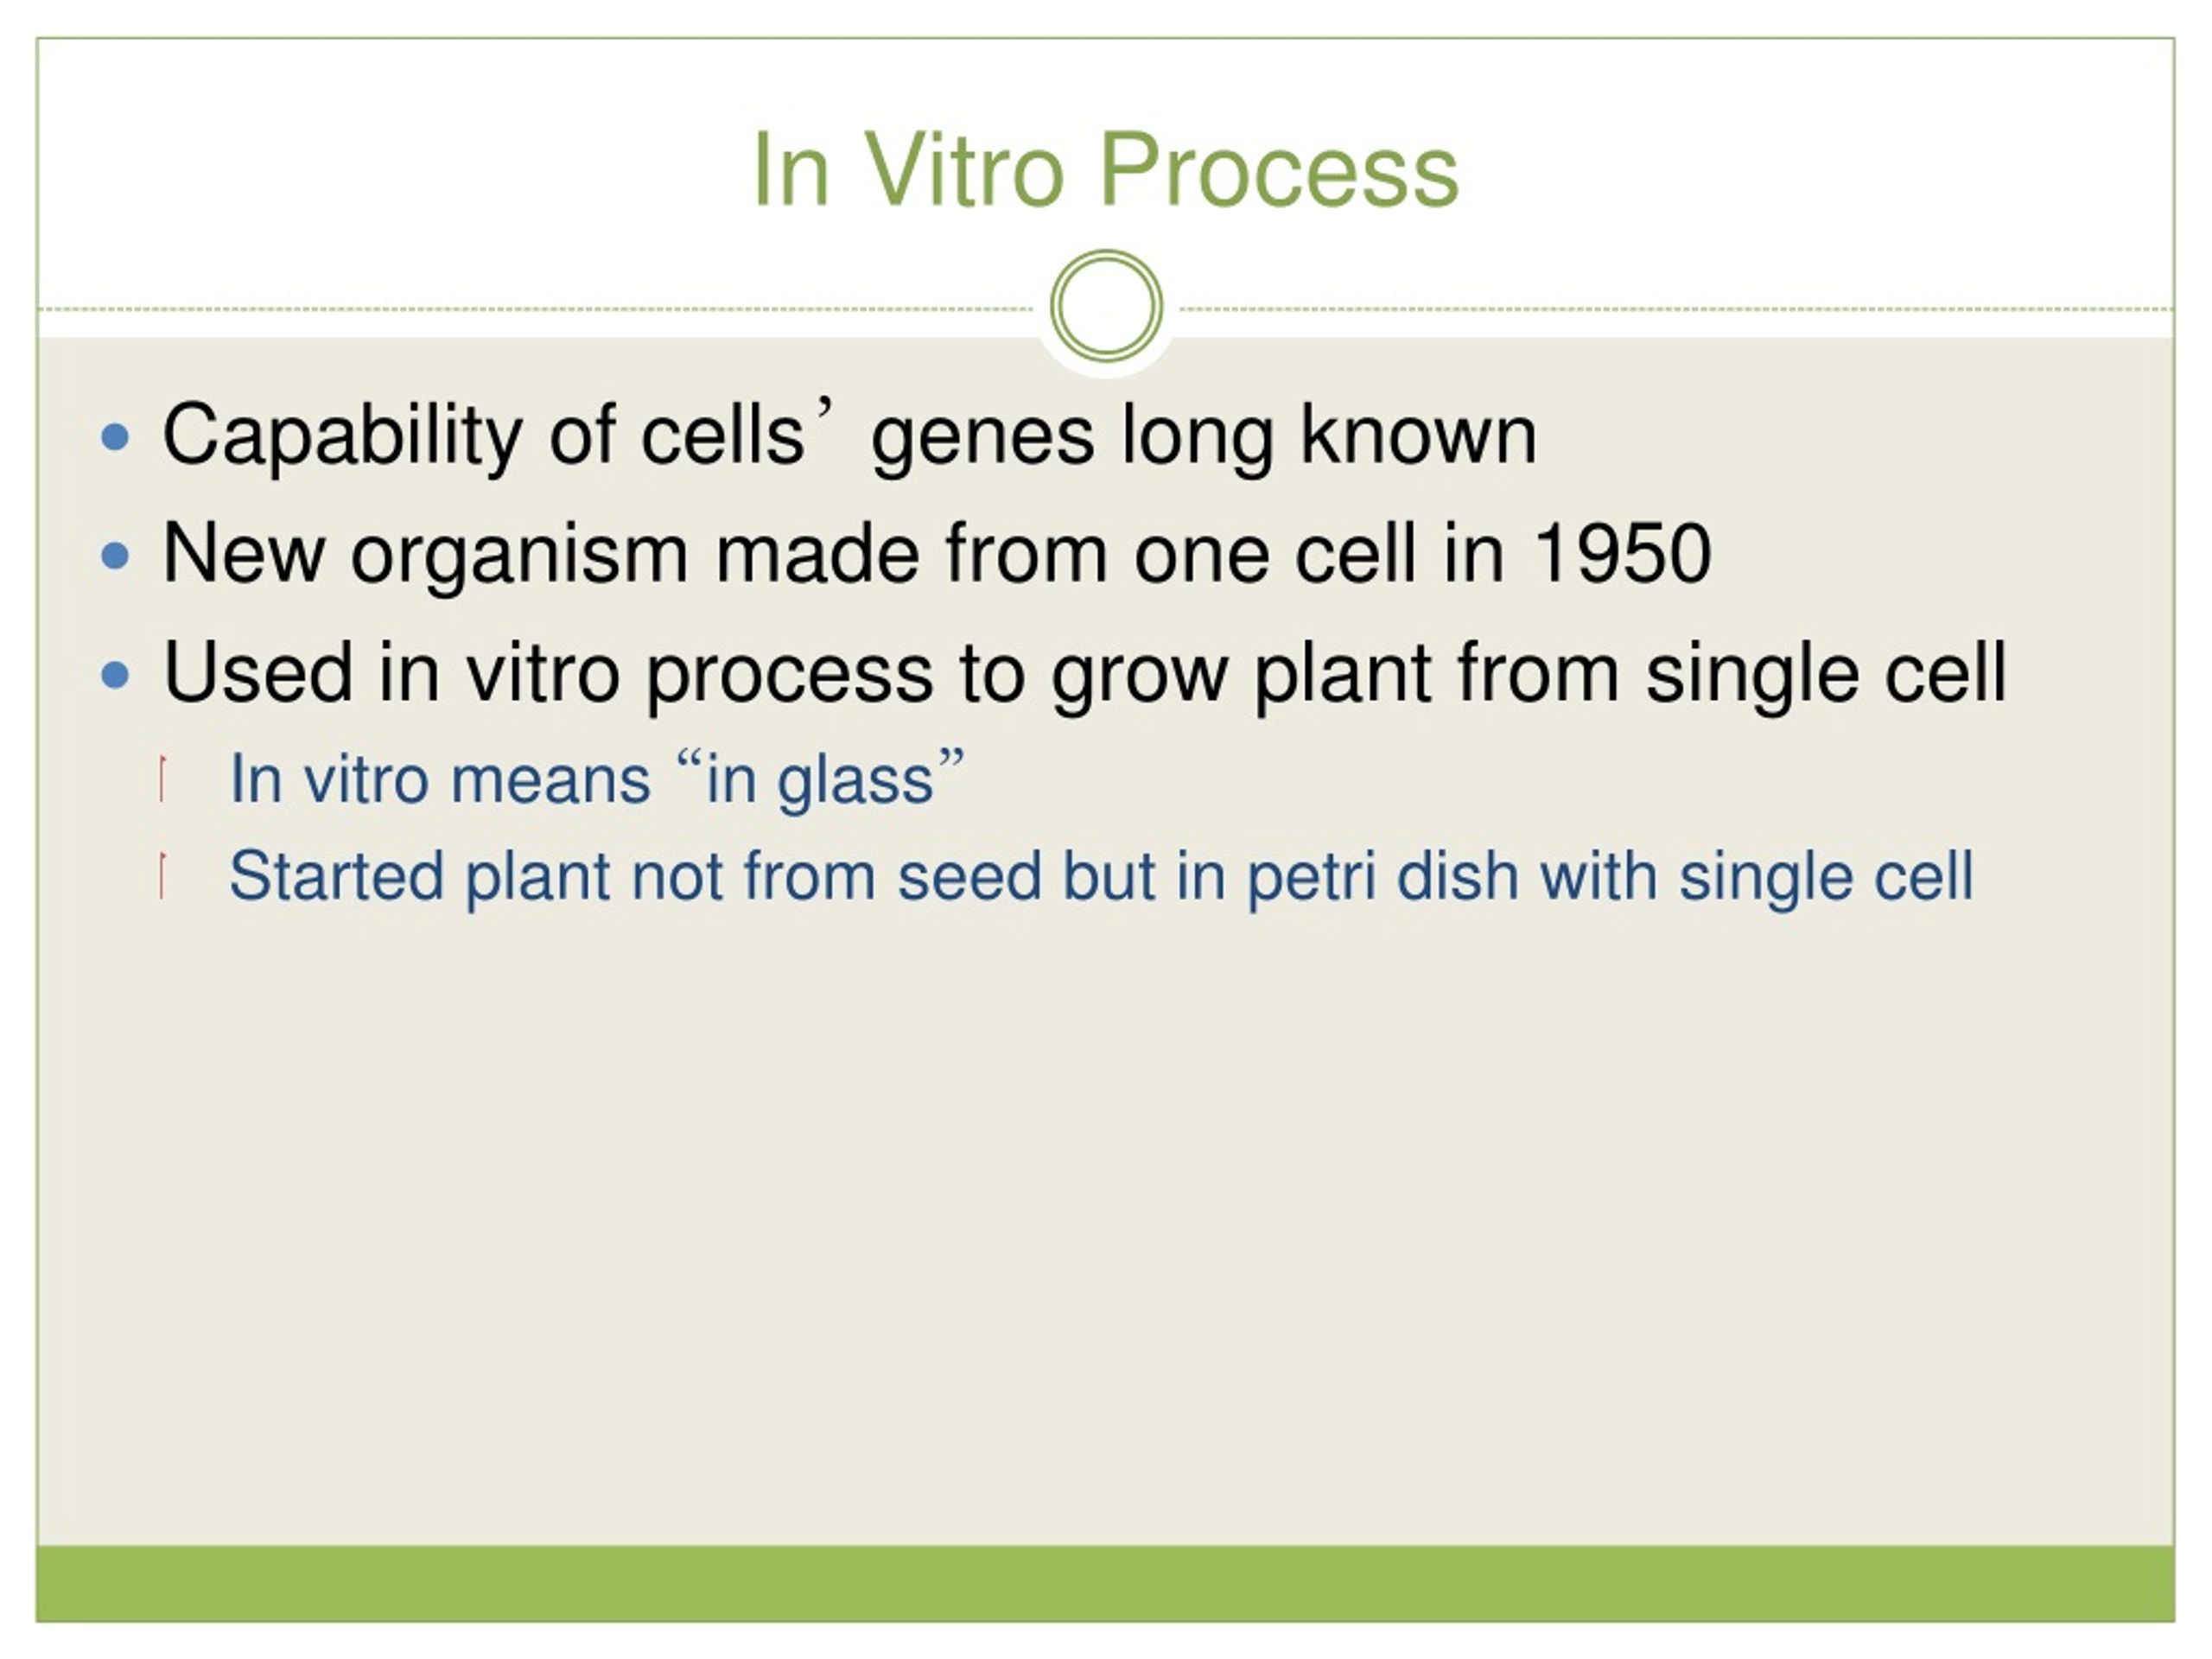The width and height of the screenshot is (2212, 1659).
Task: Click the blue bullet before 'Capability of cells'
Action: click(x=116, y=437)
